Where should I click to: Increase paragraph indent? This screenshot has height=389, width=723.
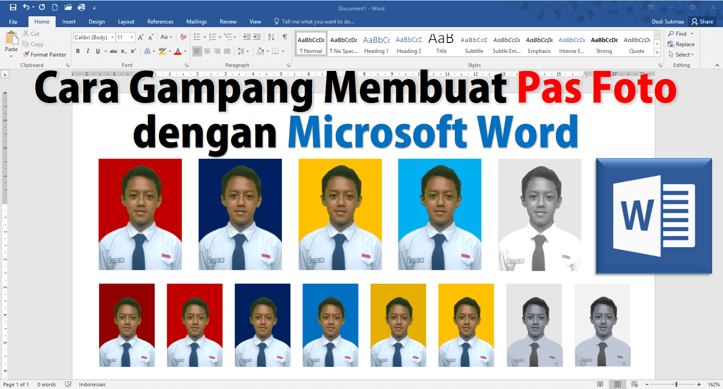point(257,37)
